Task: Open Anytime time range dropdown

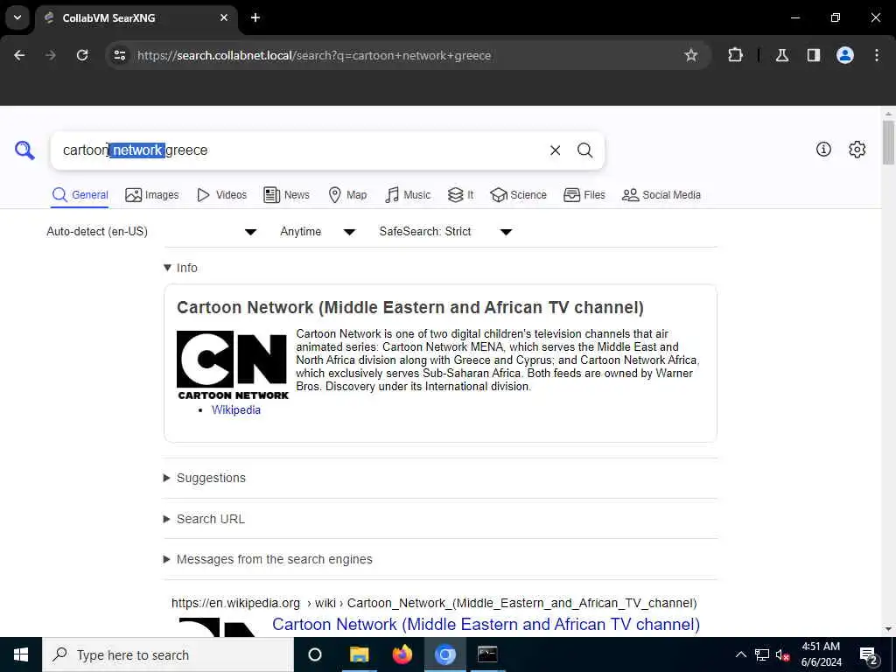Action: coord(318,231)
